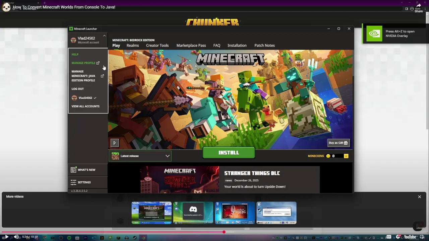Select the Vlad24562 account entry with checkmark
This screenshot has width=429, height=241.
[x=84, y=98]
